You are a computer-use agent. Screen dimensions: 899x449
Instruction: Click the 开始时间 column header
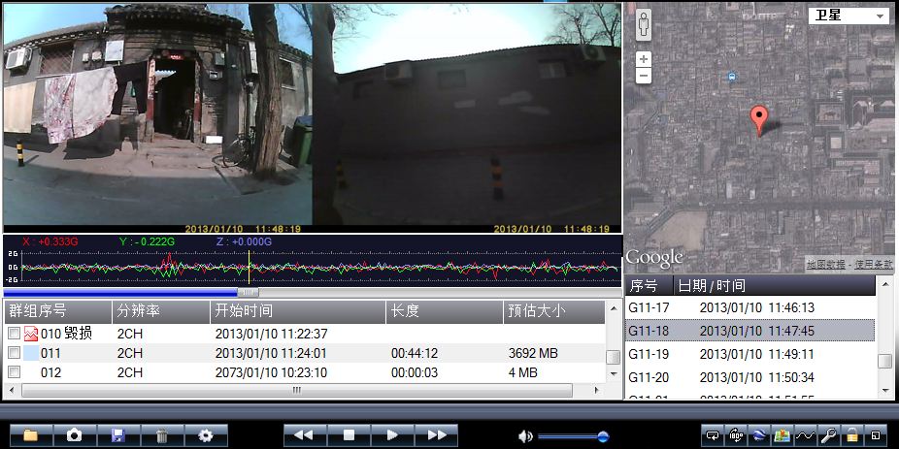(x=296, y=311)
